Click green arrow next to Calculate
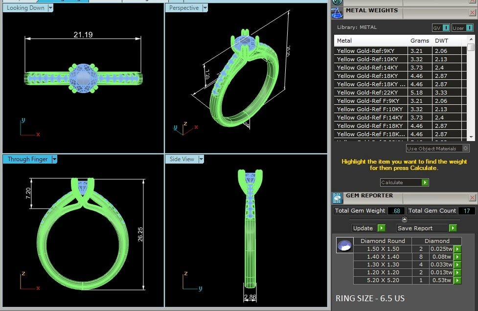Viewport: 478px width, 311px height. tap(425, 183)
